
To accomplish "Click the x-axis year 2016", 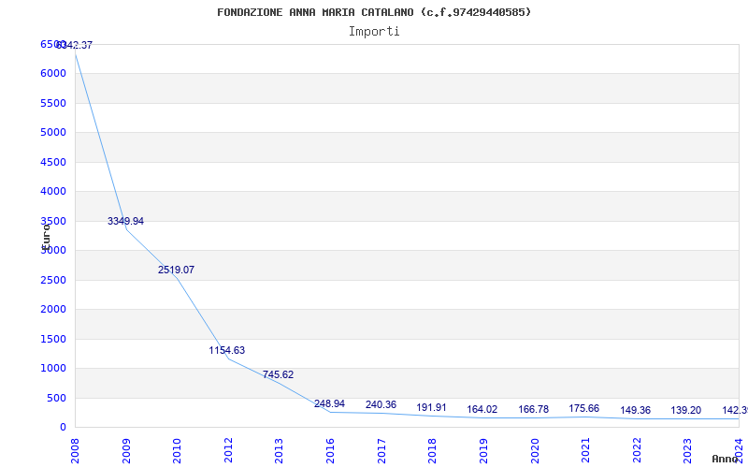I will (x=330, y=451).
